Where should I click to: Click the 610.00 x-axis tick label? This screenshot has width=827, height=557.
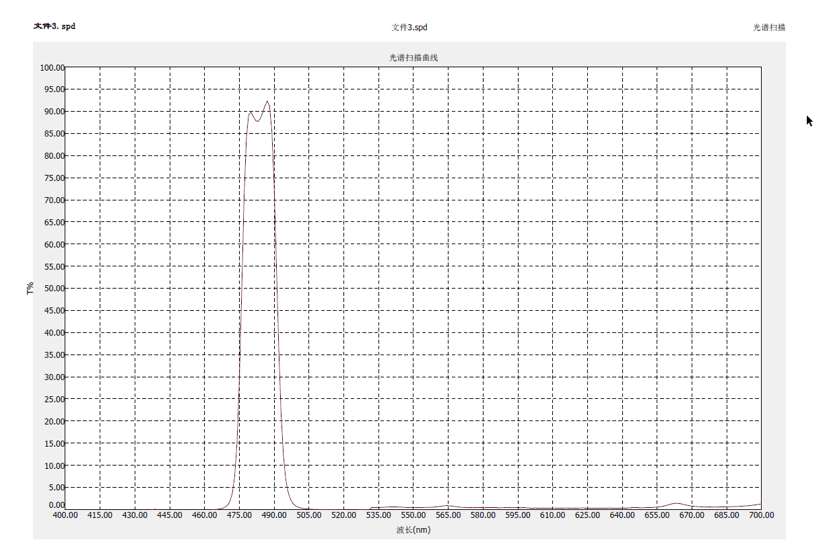pyautogui.click(x=552, y=515)
